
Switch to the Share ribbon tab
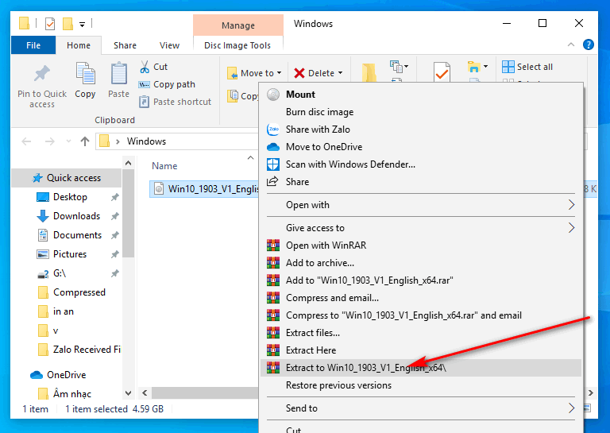tap(125, 45)
